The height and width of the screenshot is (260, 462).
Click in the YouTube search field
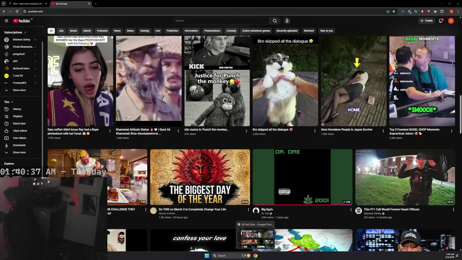221,21
